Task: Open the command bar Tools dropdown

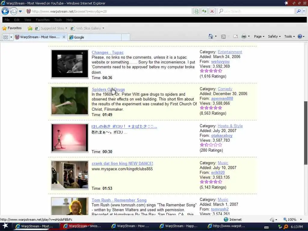Action: [290, 36]
